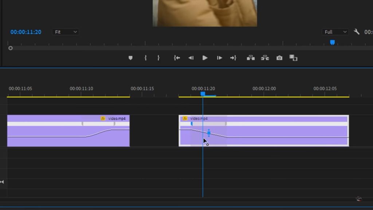Click the Extract icon in the transport controls
Image resolution: width=373 pixels, height=210 pixels.
(265, 58)
